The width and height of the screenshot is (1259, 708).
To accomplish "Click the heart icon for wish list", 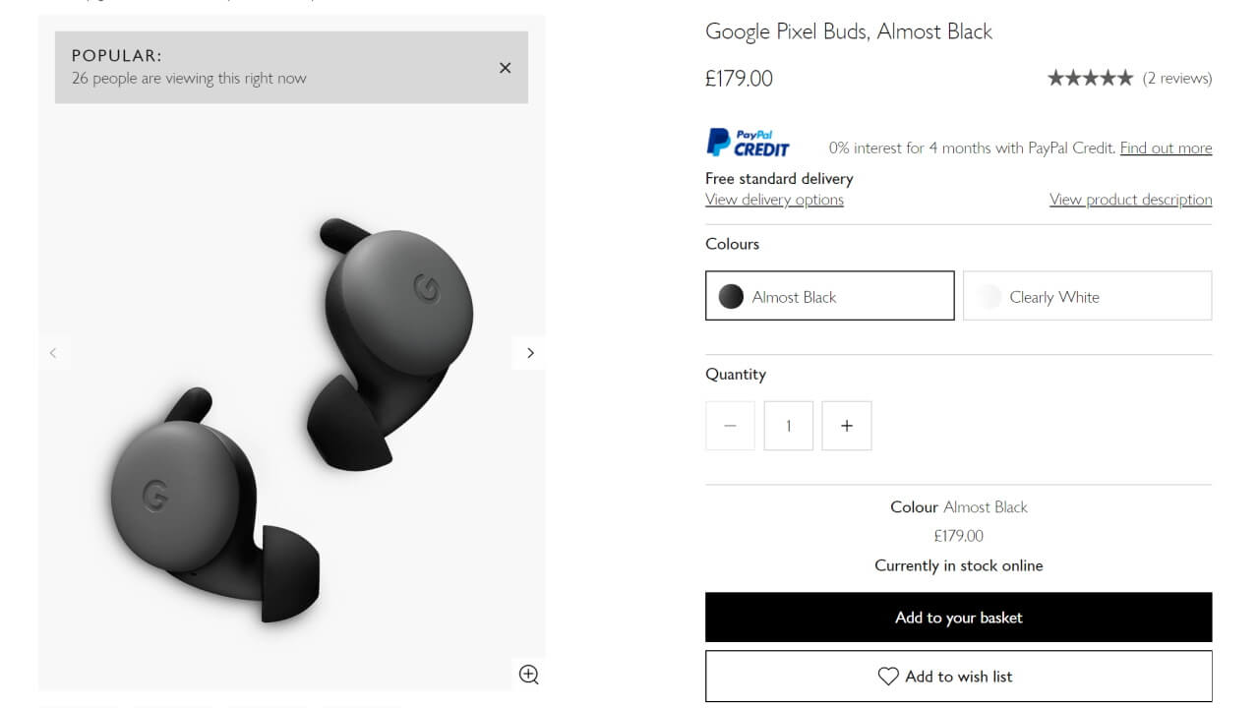I will [x=888, y=677].
